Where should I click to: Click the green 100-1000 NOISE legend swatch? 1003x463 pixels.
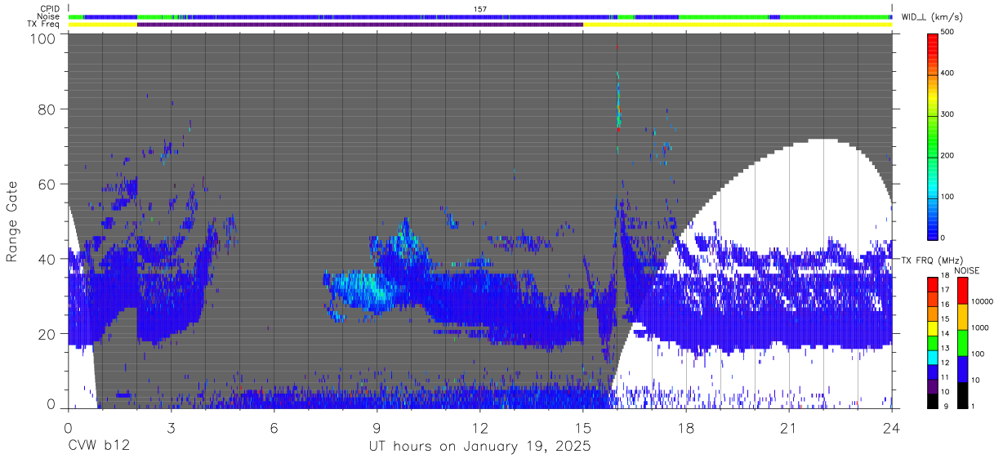pos(964,342)
